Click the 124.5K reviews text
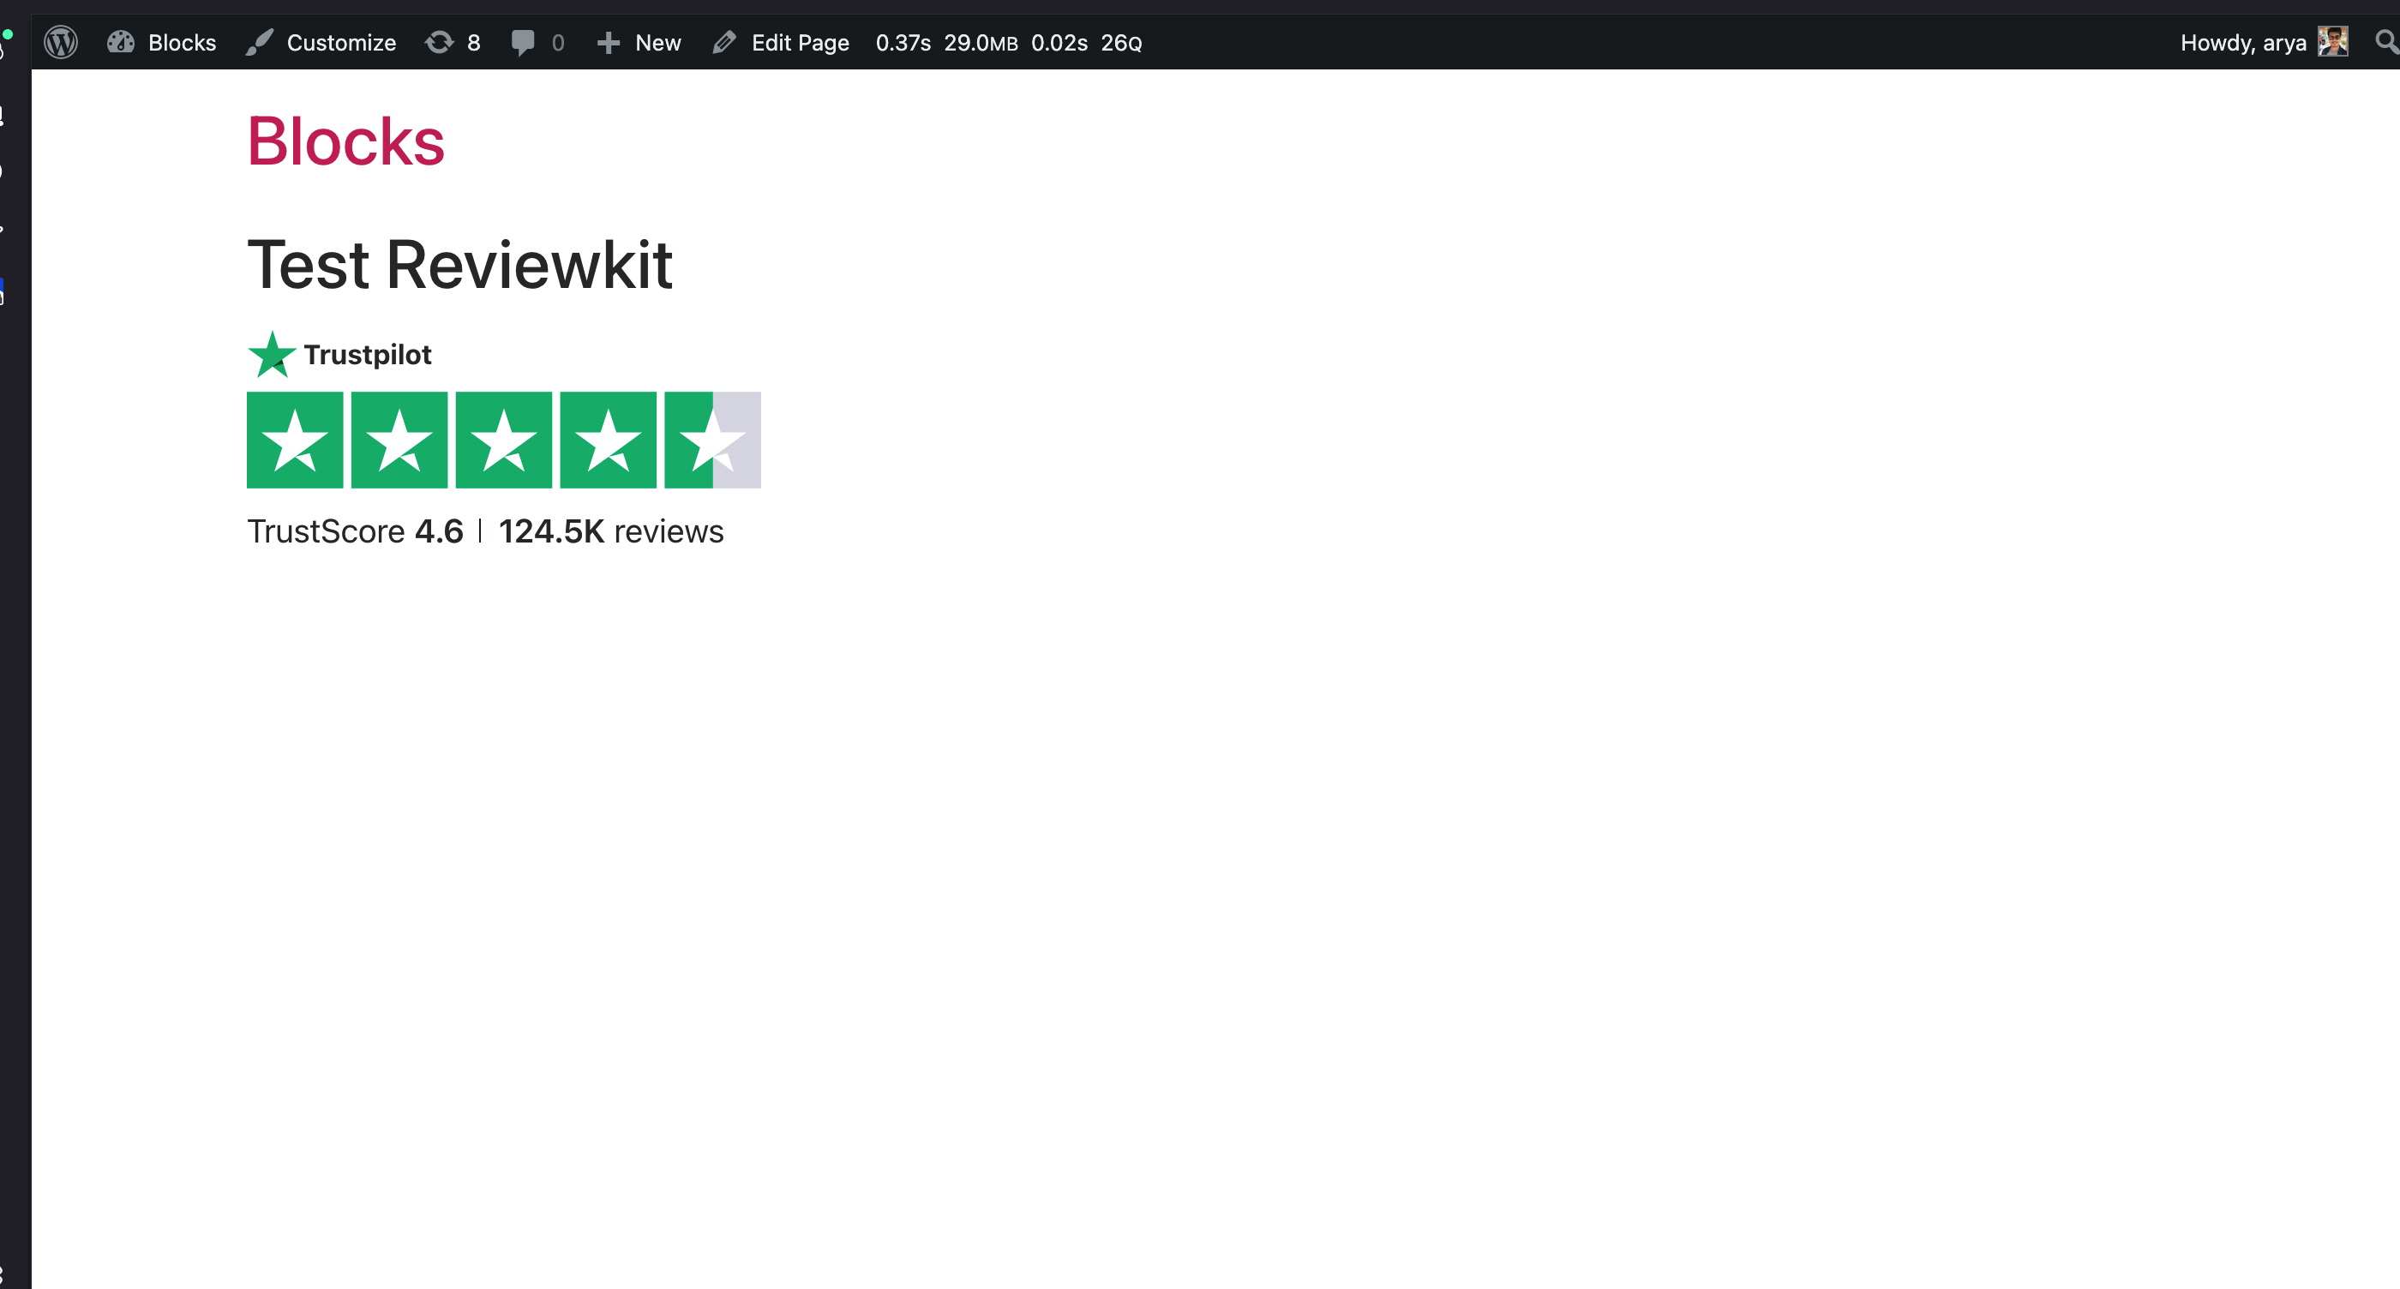Viewport: 2400px width, 1289px height. [610, 531]
